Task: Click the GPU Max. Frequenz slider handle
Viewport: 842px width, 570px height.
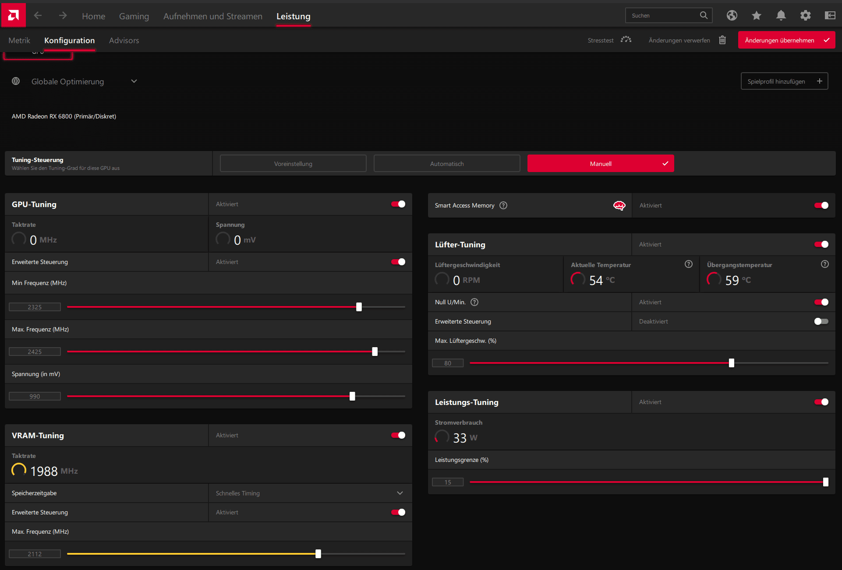Action: pyautogui.click(x=375, y=352)
